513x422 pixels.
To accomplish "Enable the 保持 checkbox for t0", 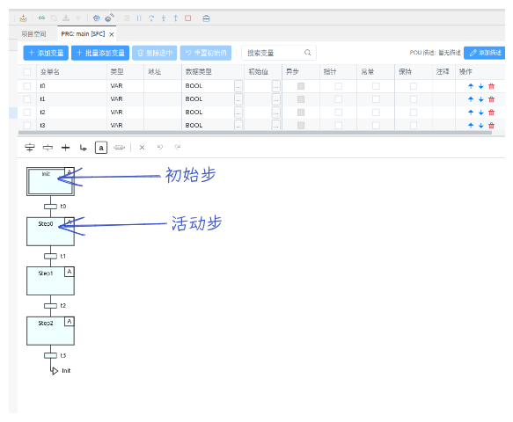I will [414, 86].
